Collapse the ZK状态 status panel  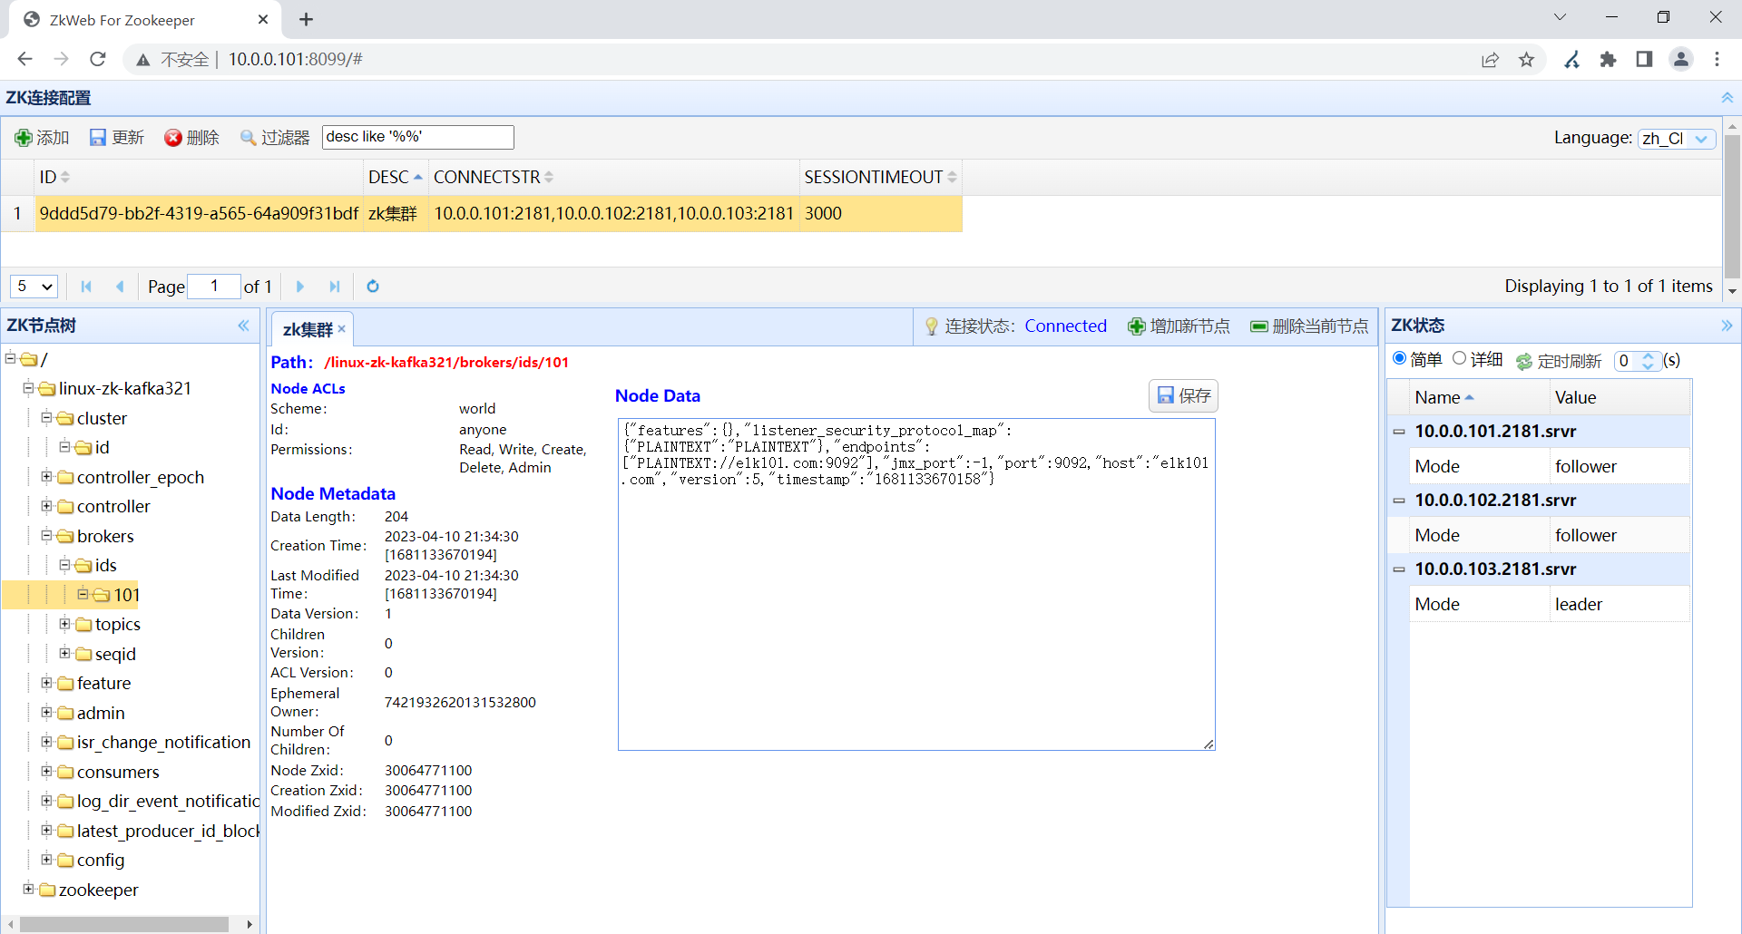click(x=1727, y=326)
